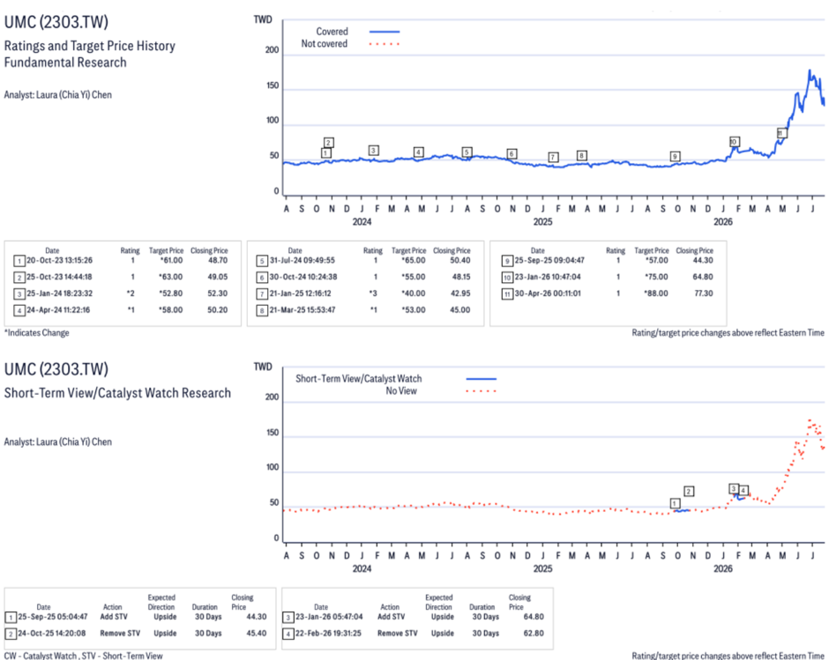Select the closing price '42.95'

coord(460,293)
